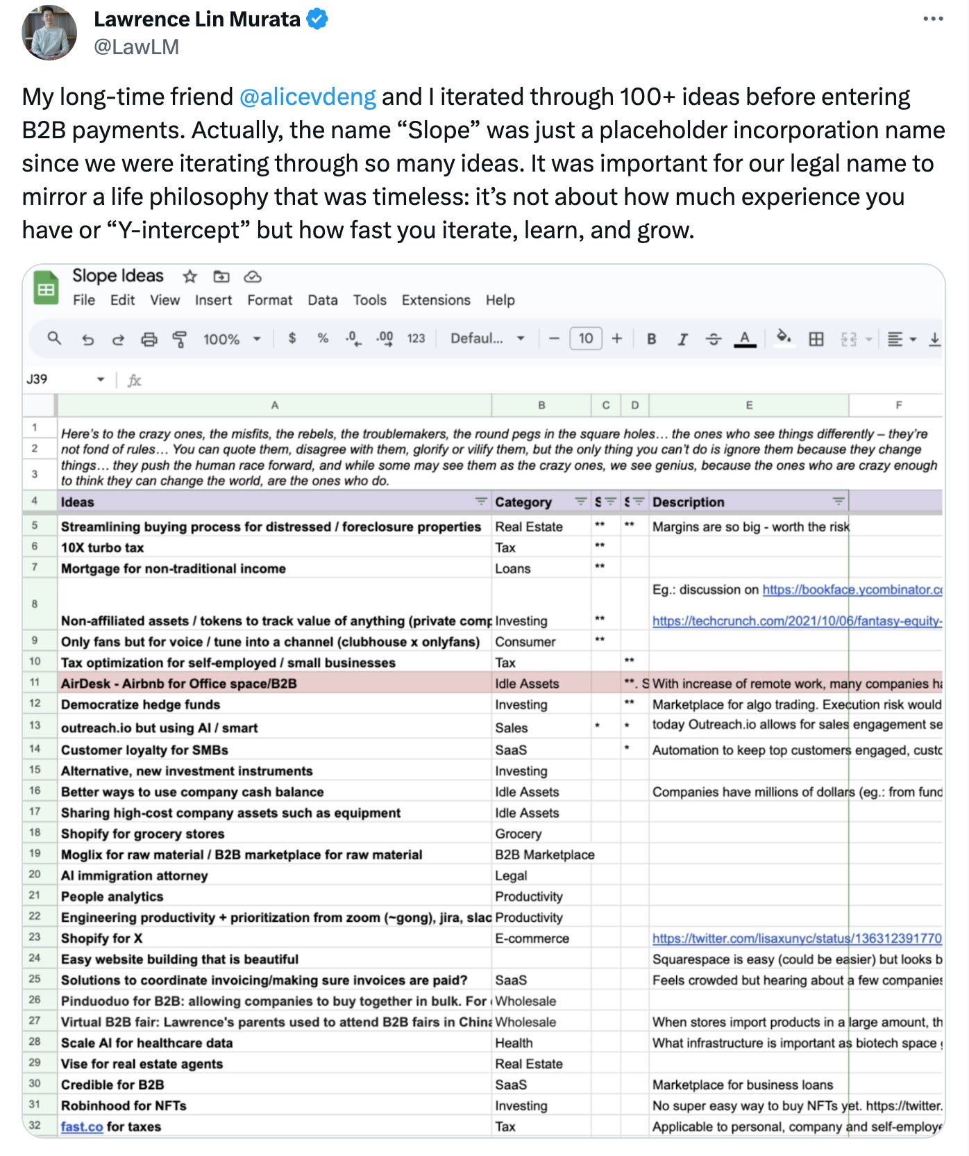Open the tweet more options ellipsis
969x1156 pixels.
click(933, 19)
